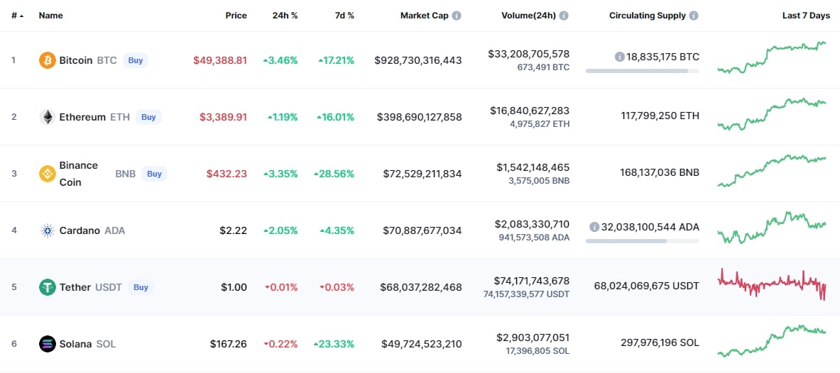Click Ethereum price $3,389.91

point(224,117)
